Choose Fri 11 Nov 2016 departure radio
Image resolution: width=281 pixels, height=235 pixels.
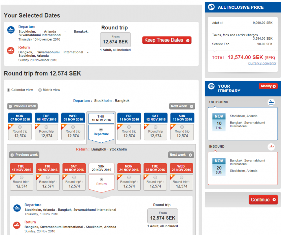(x=129, y=127)
